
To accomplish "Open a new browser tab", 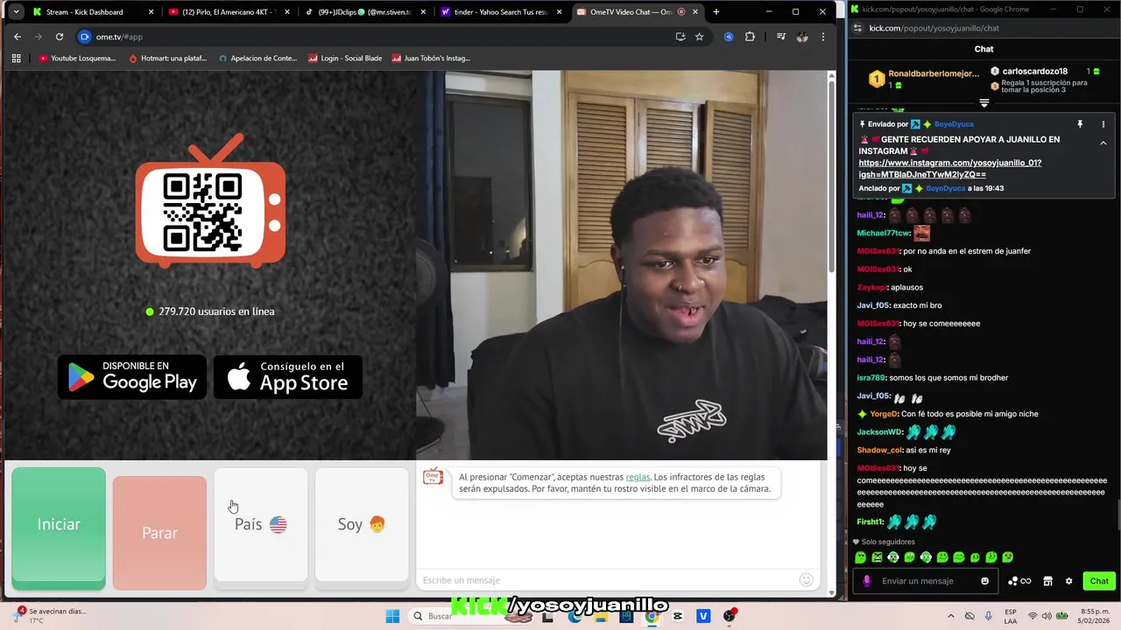I will (x=716, y=12).
